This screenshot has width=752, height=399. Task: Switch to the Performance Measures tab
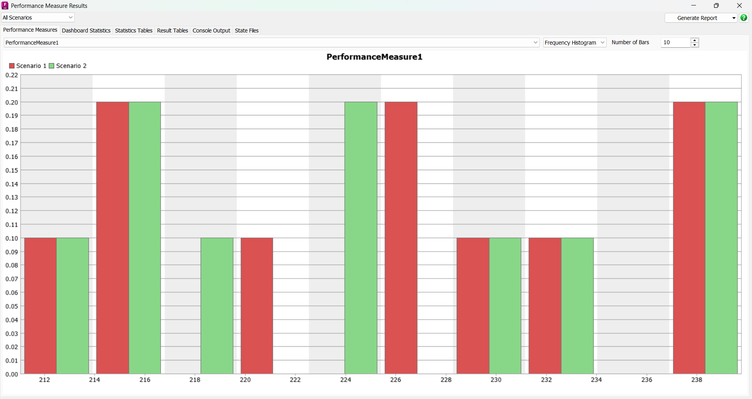(x=30, y=30)
